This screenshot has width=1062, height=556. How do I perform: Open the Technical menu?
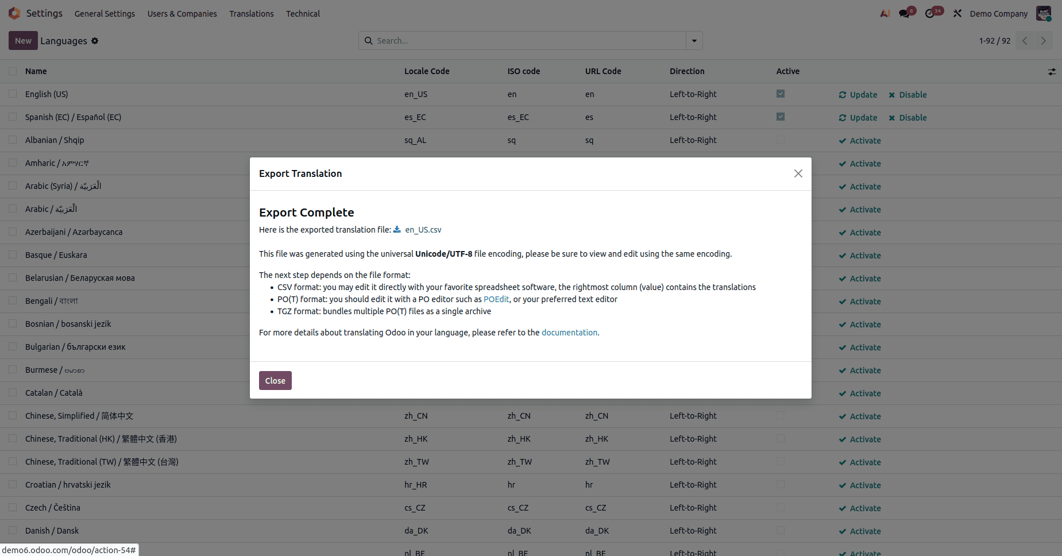[303, 13]
